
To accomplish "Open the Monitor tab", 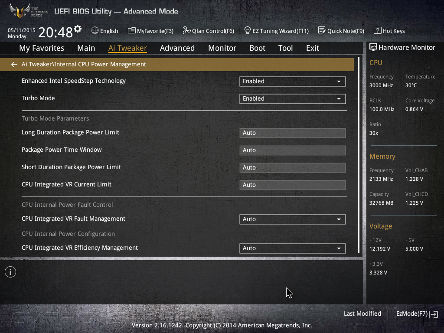I will (x=222, y=48).
